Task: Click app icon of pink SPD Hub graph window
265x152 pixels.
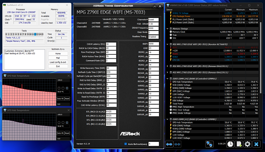Action: click(x=5, y=76)
